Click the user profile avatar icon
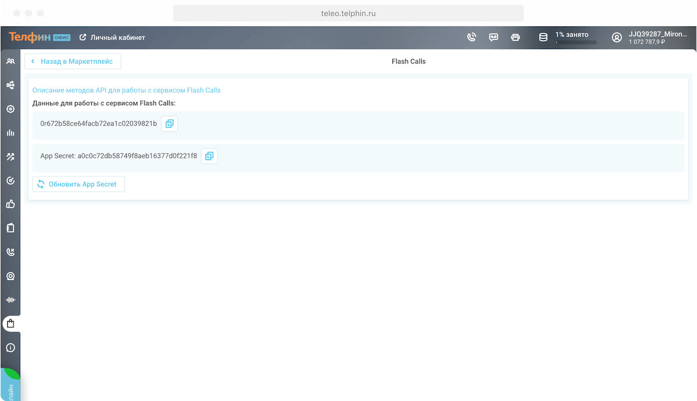The width and height of the screenshot is (697, 401). tap(617, 37)
